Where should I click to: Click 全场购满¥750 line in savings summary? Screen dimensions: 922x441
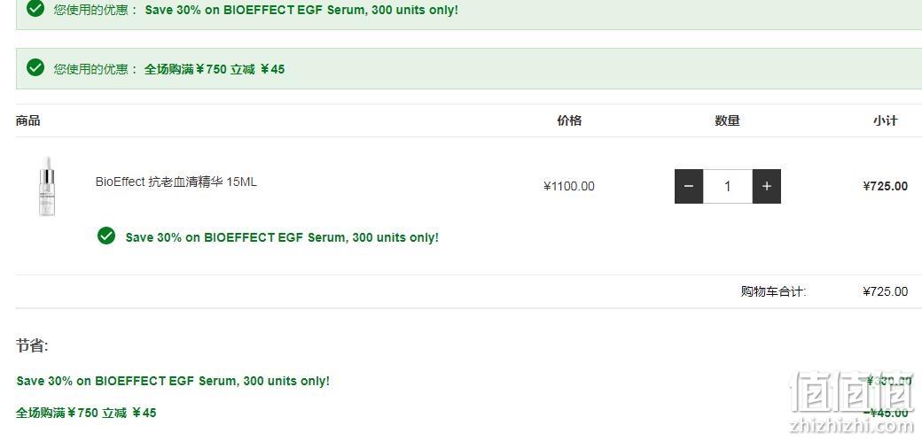(x=87, y=413)
